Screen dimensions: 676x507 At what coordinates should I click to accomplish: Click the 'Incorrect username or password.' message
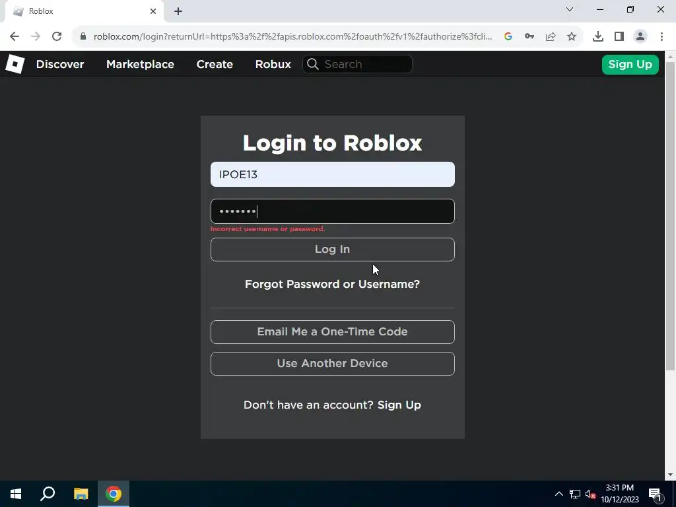tap(268, 229)
